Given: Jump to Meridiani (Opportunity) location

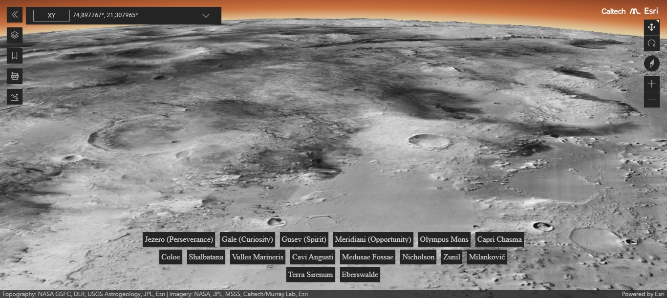Looking at the screenshot, I should pyautogui.click(x=373, y=239).
